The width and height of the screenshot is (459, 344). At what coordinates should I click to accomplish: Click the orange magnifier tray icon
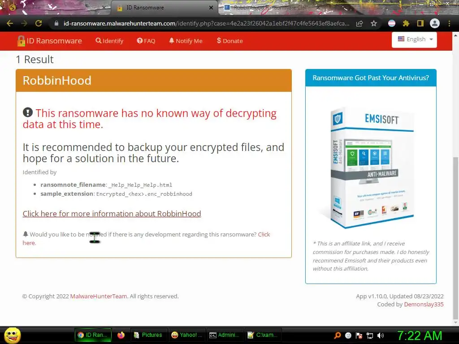pos(338,335)
